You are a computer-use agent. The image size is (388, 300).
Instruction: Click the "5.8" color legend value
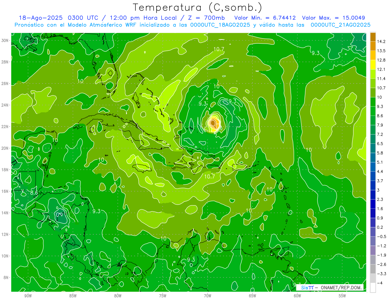tap(380, 153)
